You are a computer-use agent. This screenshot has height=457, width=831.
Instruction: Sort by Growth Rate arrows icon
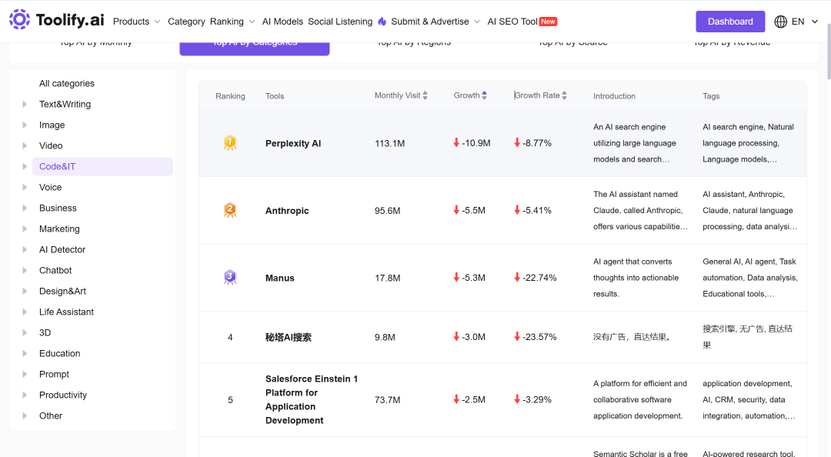(x=565, y=95)
